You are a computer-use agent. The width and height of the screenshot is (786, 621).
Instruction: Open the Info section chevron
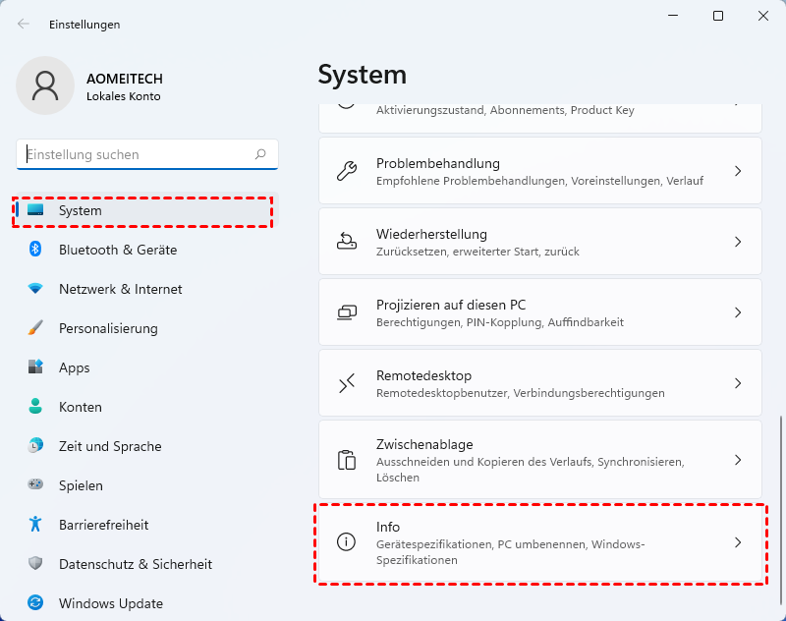click(738, 542)
